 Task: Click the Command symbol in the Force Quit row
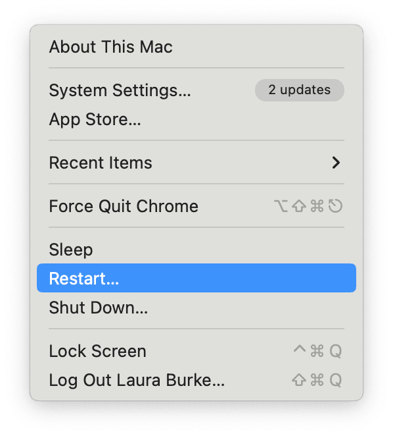317,206
